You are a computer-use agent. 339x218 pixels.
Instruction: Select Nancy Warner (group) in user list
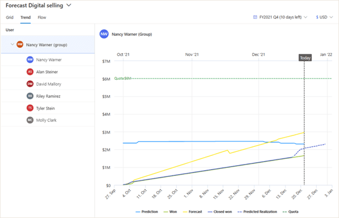click(x=48, y=44)
